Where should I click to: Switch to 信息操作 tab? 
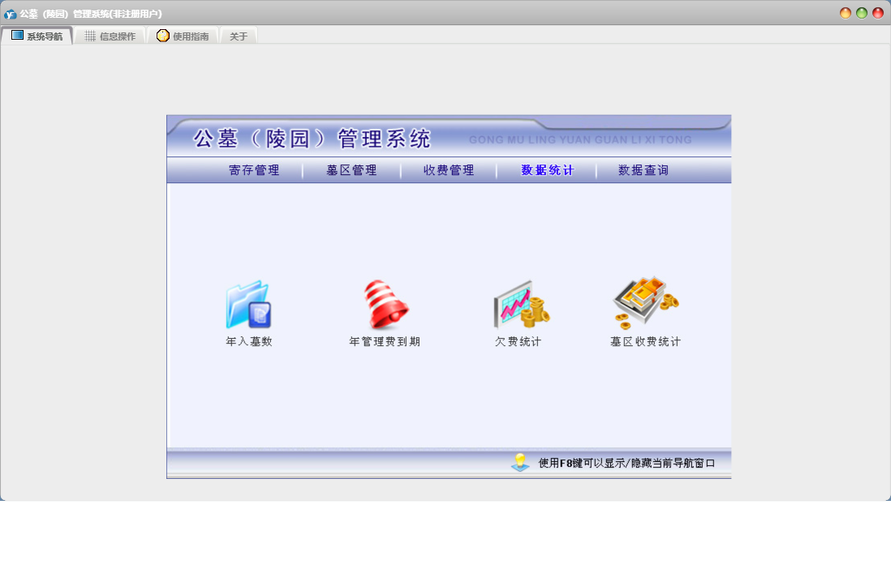110,36
